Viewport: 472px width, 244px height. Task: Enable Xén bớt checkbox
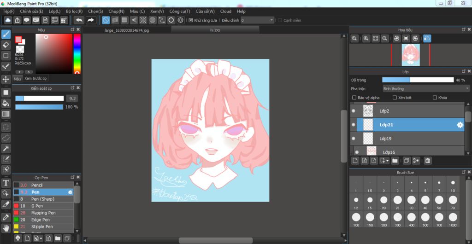coord(395,98)
